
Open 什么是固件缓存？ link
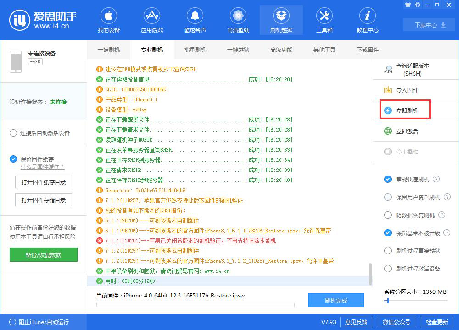pos(42,167)
